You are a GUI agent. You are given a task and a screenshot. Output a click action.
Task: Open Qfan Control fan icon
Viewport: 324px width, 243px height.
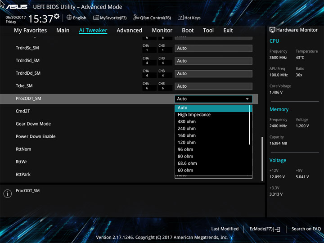[136, 18]
